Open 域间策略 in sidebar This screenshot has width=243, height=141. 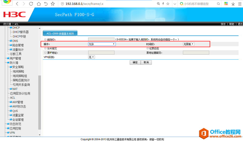(x=18, y=71)
